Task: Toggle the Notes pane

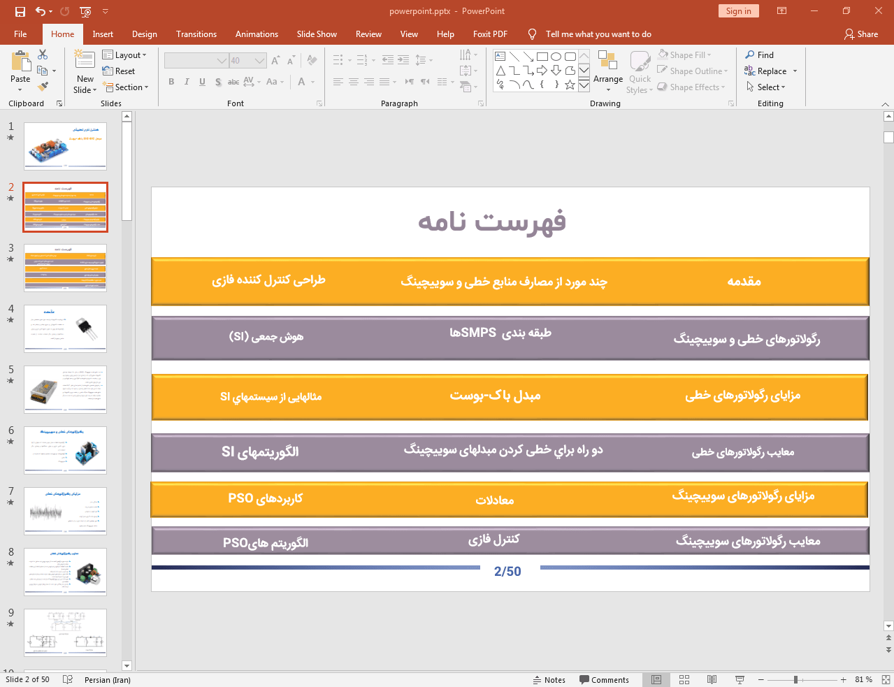Action: [x=549, y=679]
